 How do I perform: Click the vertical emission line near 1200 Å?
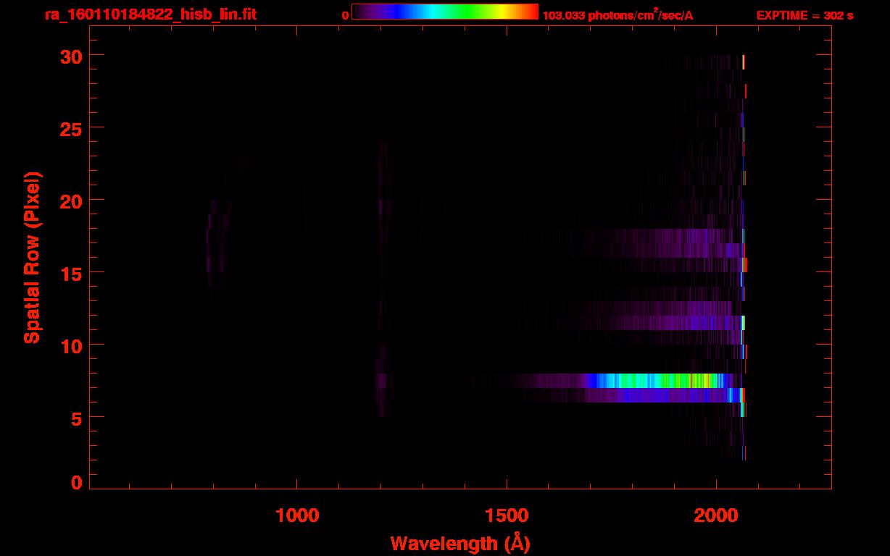pyautogui.click(x=382, y=279)
